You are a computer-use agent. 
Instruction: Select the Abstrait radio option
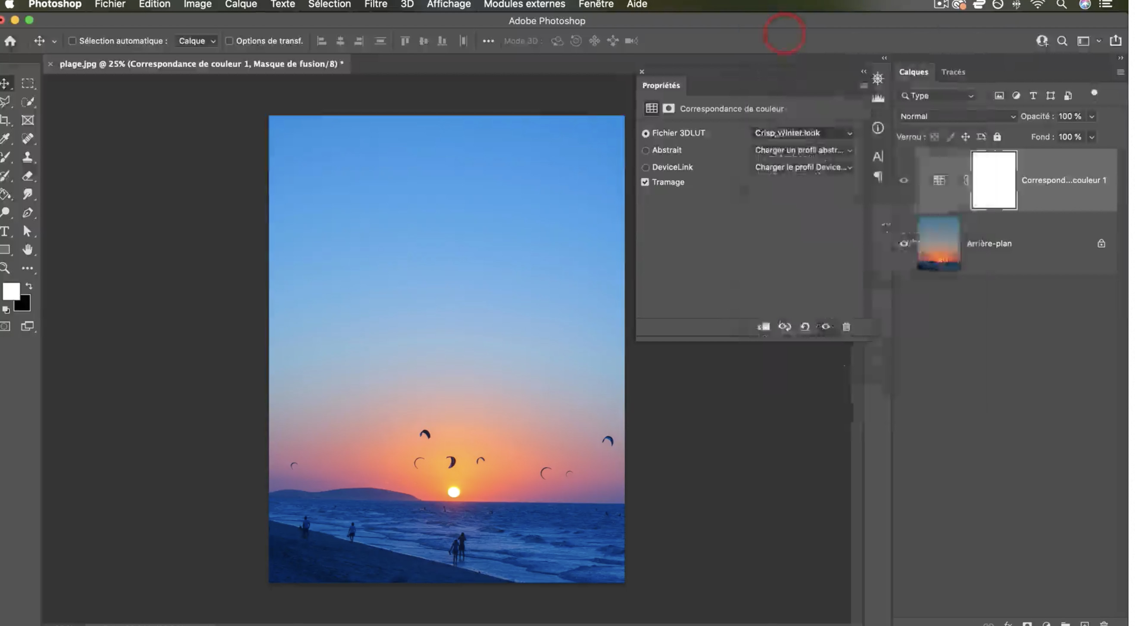645,150
